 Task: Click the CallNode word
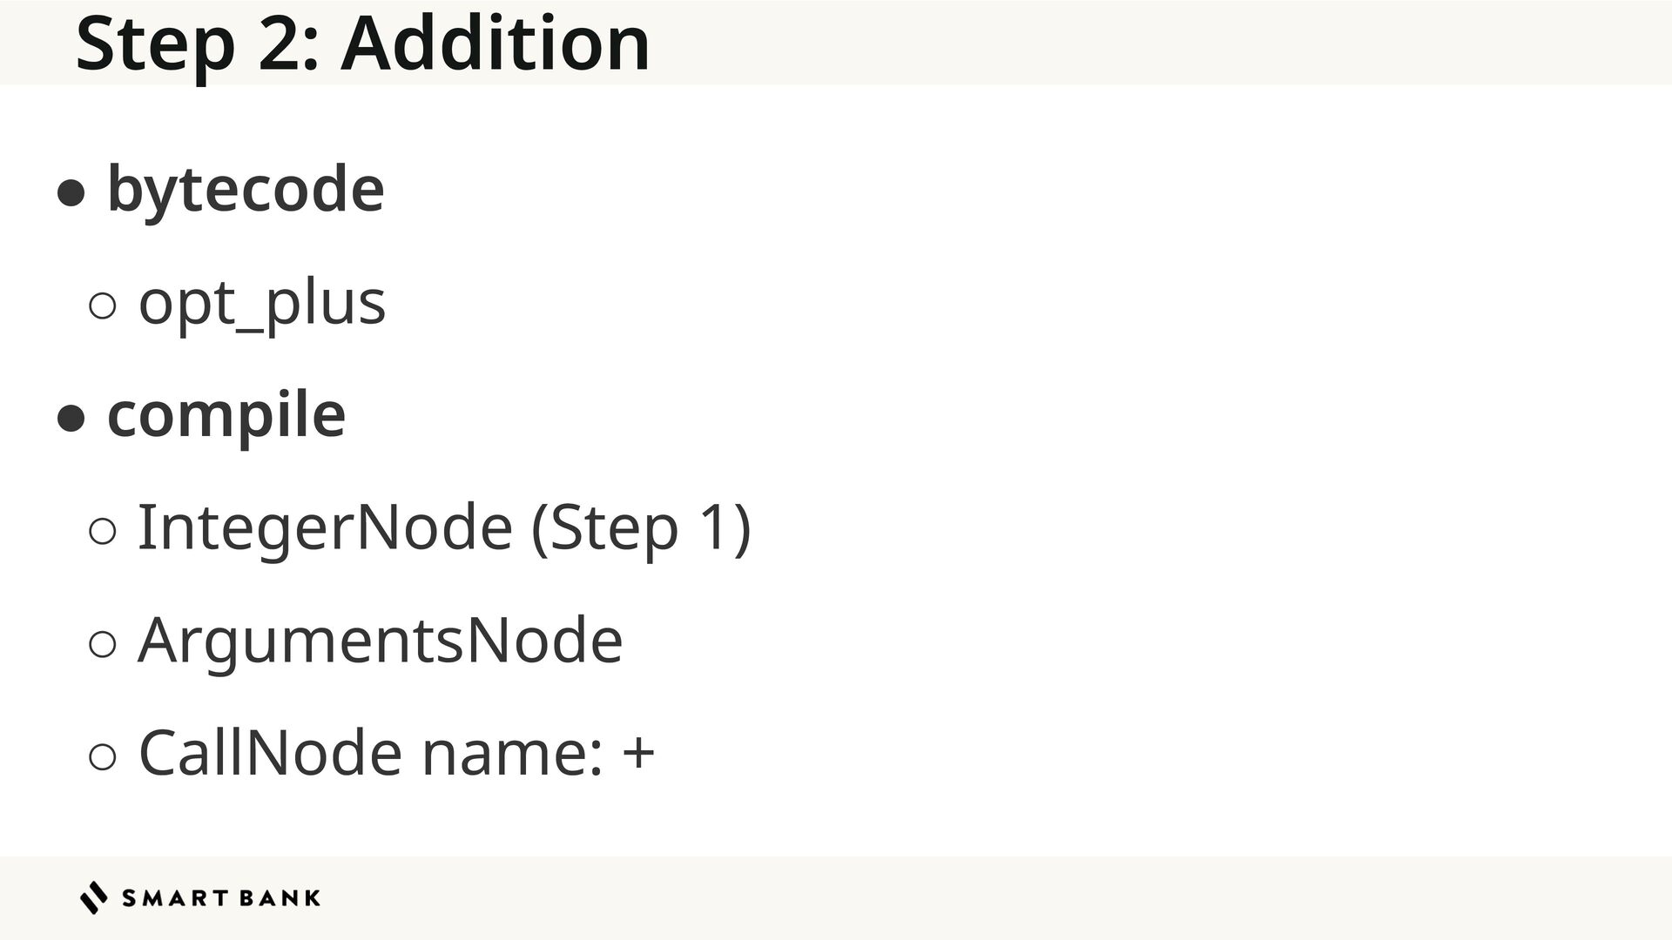tap(270, 753)
